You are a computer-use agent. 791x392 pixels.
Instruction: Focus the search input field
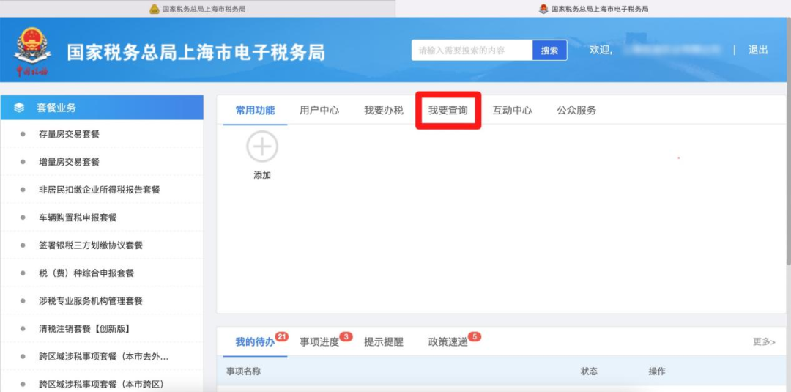(471, 51)
